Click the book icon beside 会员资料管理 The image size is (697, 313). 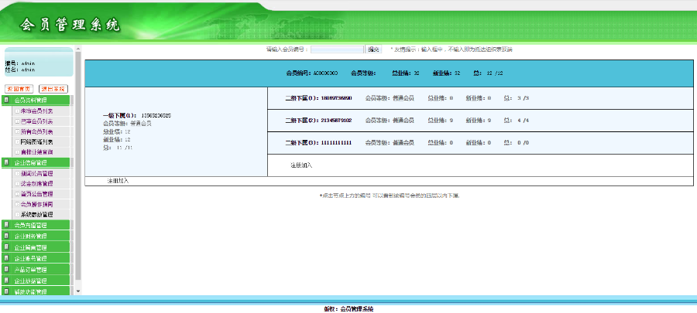(7, 100)
